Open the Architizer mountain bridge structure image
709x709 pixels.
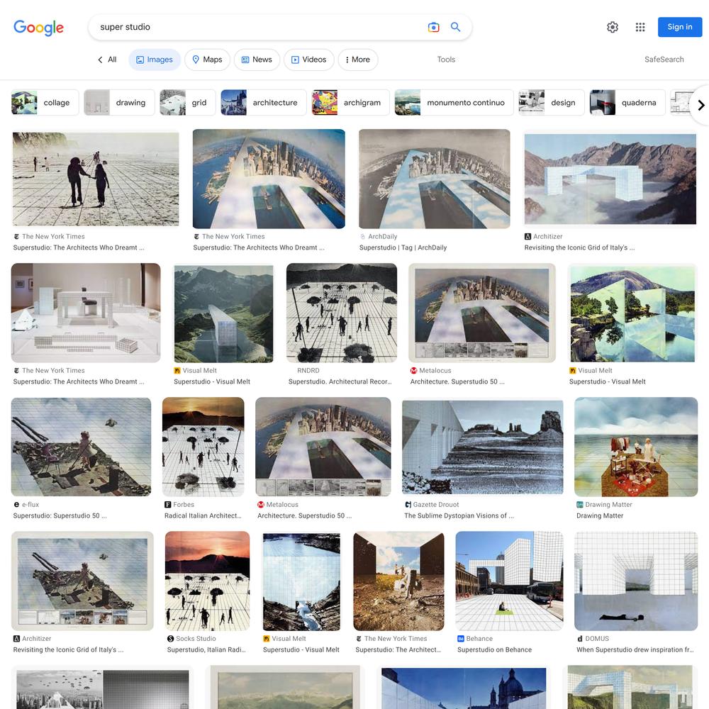point(610,179)
